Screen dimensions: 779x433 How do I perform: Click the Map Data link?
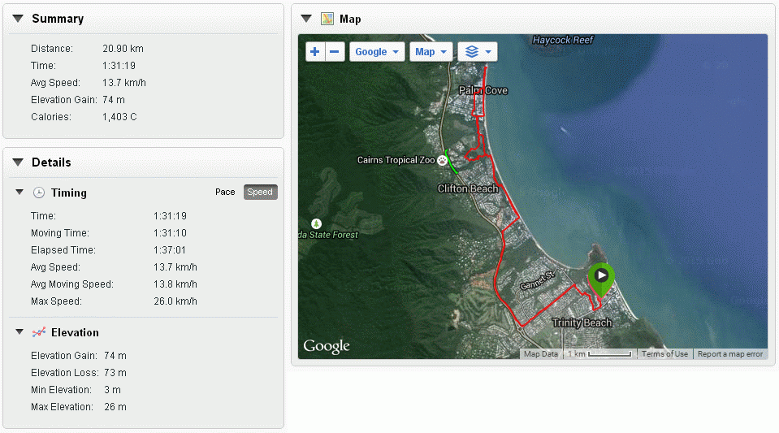[540, 354]
